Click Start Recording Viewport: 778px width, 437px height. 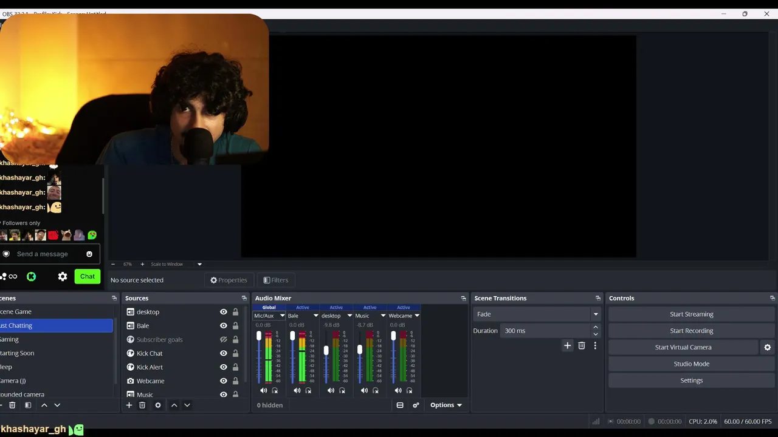(x=692, y=331)
